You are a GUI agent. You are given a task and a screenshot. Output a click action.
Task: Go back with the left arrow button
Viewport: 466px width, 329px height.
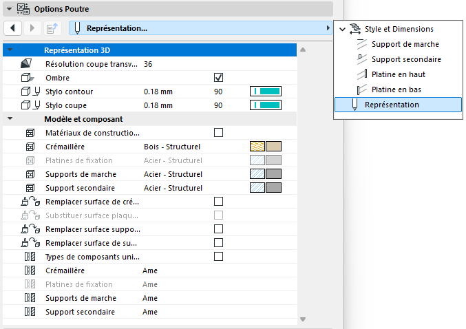point(12,28)
